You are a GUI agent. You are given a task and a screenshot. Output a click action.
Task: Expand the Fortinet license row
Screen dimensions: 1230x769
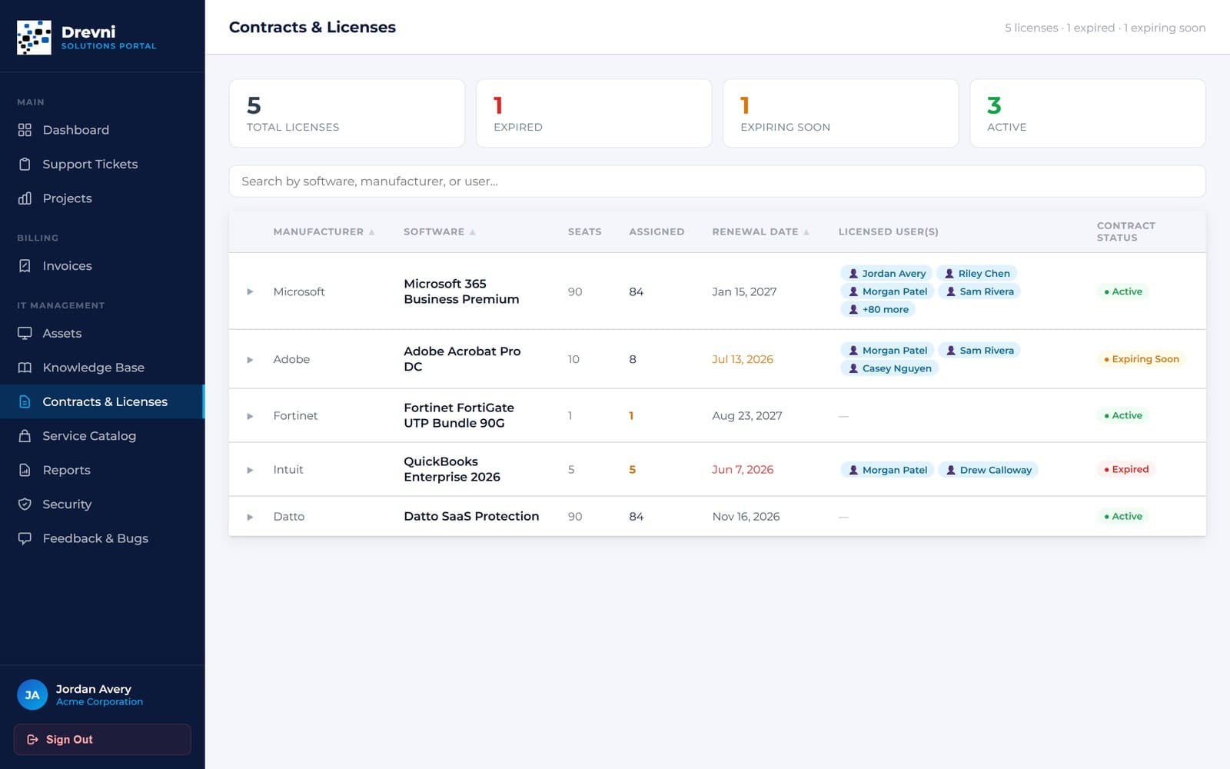[x=250, y=416]
